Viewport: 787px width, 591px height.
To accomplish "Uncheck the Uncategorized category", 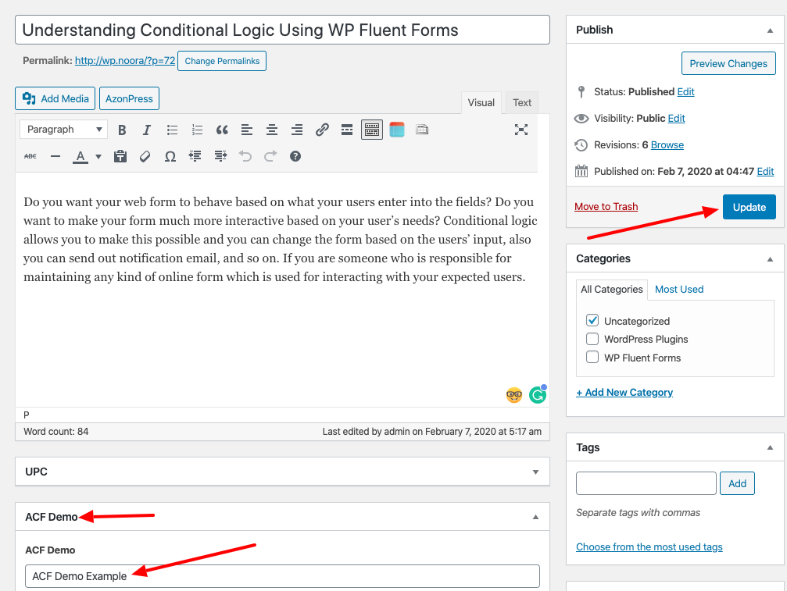I will (x=592, y=321).
